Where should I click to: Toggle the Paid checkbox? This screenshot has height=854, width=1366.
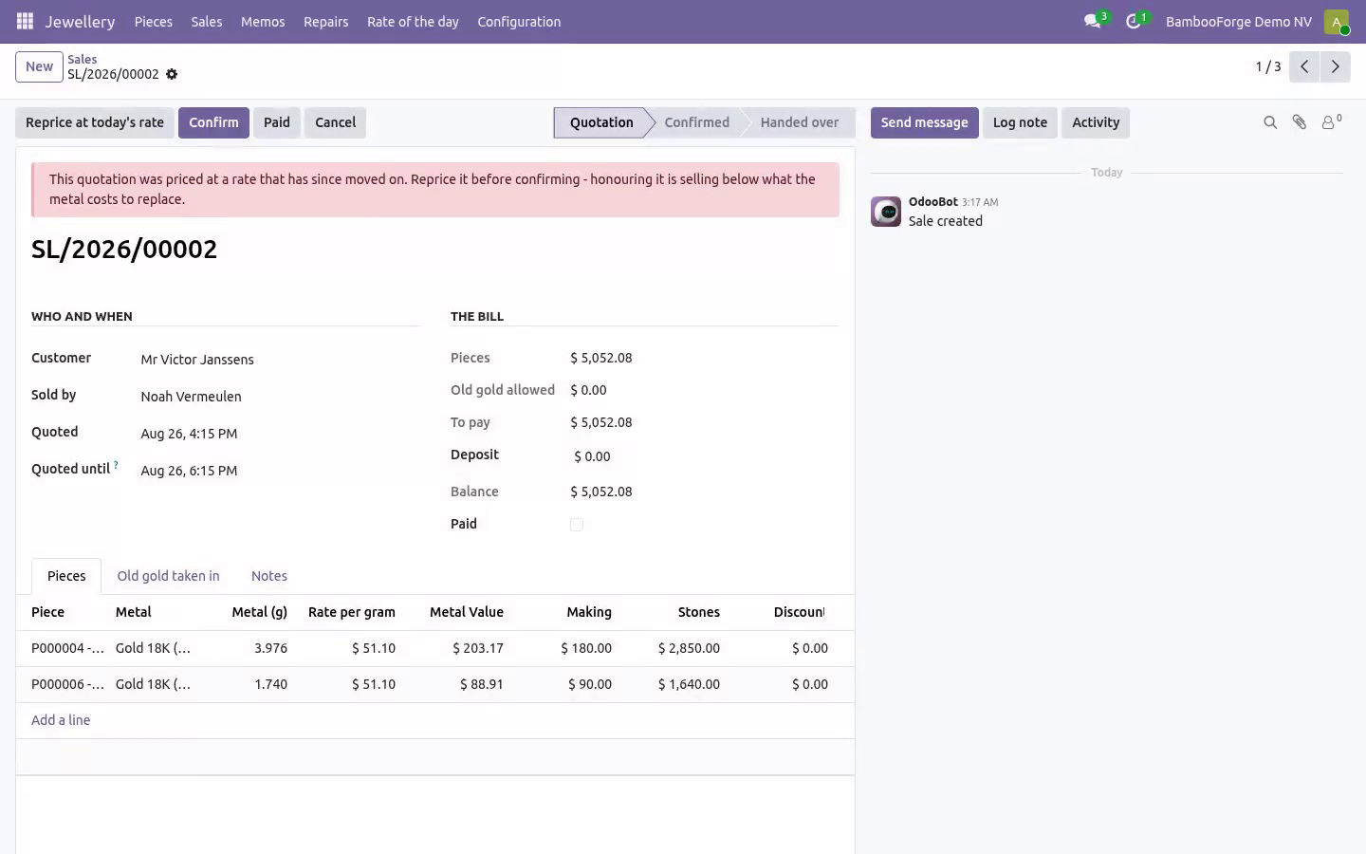click(576, 525)
